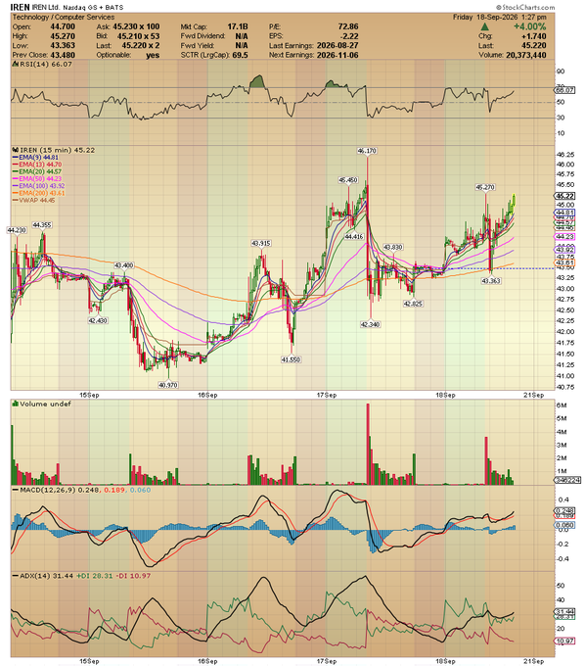Select the EPS value -2.22
The width and height of the screenshot is (585, 666).
click(349, 36)
